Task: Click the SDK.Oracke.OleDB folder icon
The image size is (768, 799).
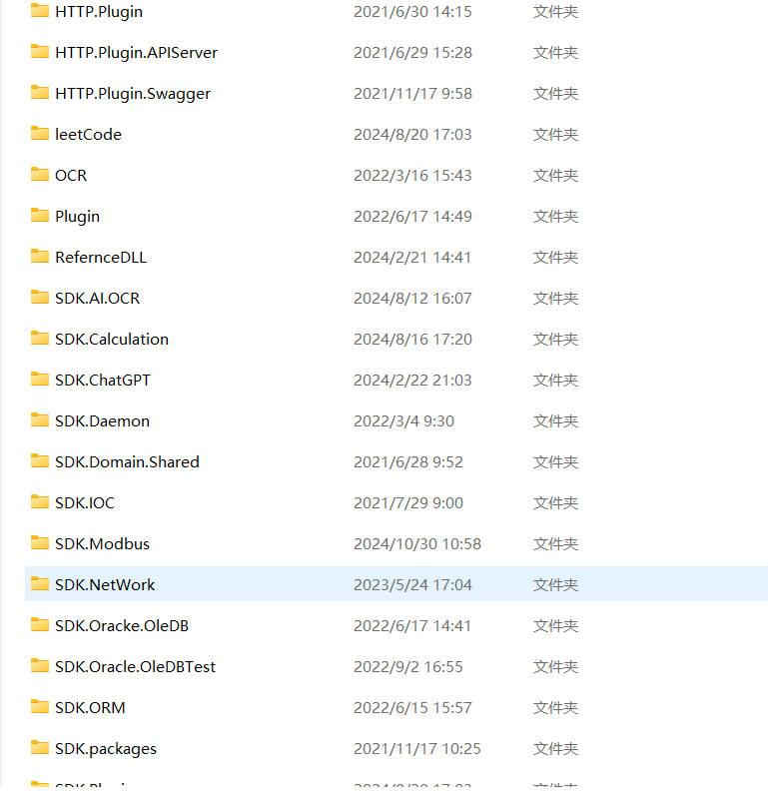Action: pos(40,625)
